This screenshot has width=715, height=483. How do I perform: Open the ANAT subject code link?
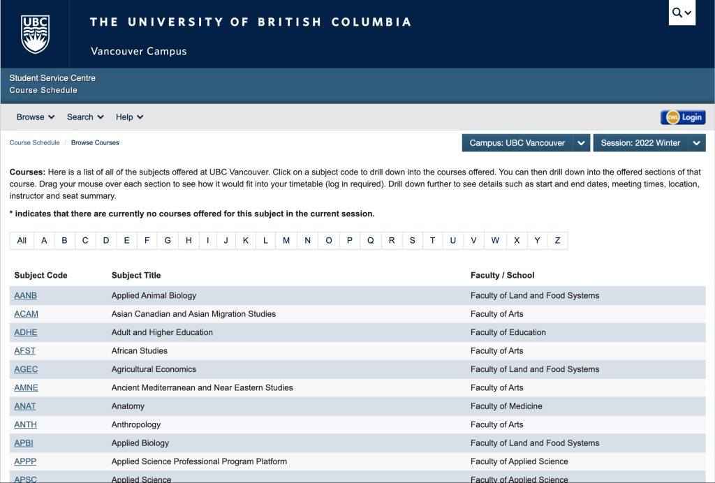pos(24,406)
